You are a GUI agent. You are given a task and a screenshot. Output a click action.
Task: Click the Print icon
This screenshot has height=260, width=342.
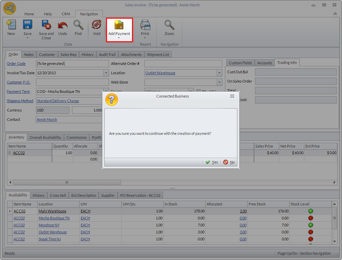pyautogui.click(x=145, y=25)
